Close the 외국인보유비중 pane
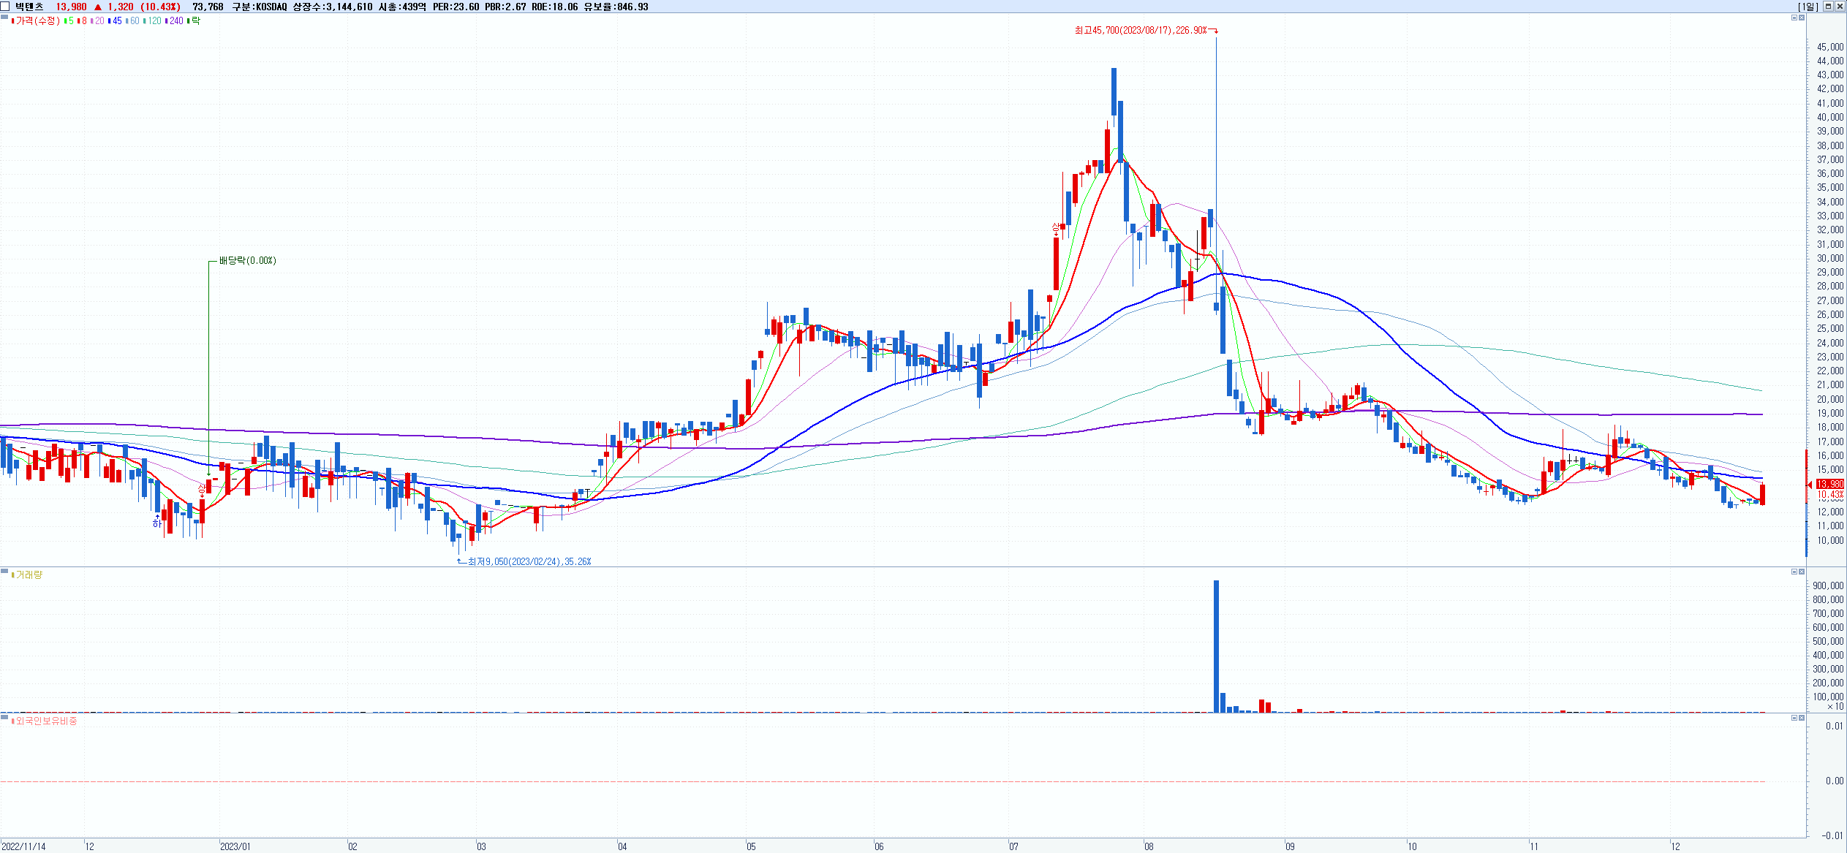This screenshot has width=1847, height=853. (x=1801, y=718)
